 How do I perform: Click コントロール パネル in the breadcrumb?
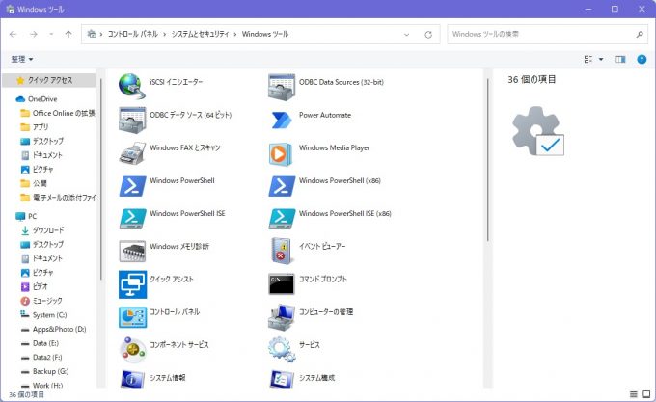(132, 34)
